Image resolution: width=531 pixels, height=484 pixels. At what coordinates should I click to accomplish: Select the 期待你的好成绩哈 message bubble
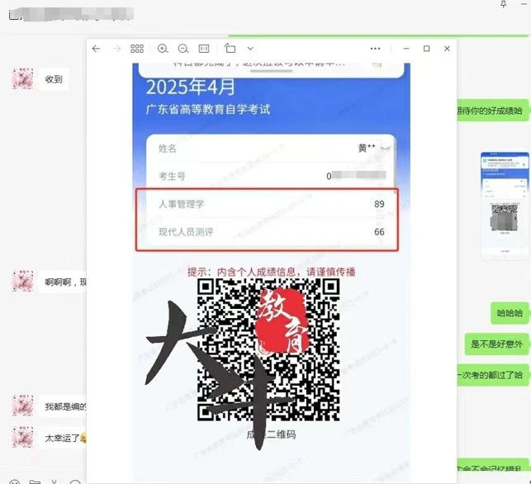[493, 111]
